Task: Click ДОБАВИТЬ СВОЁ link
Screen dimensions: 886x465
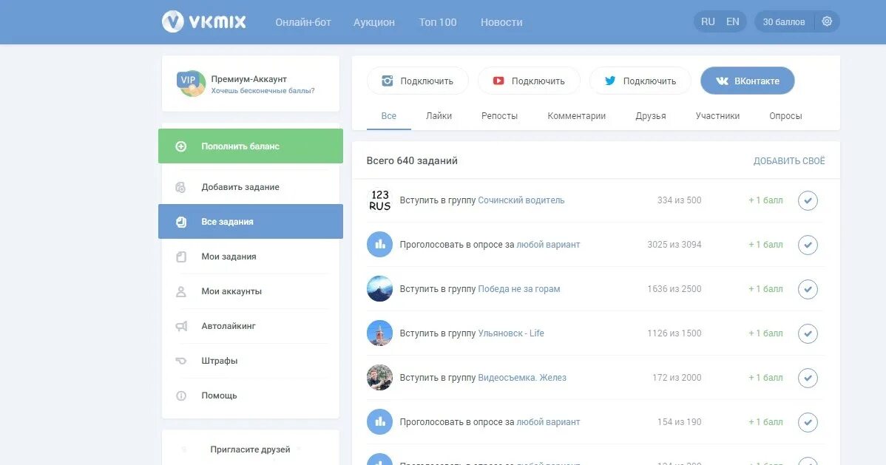Action: pos(789,161)
